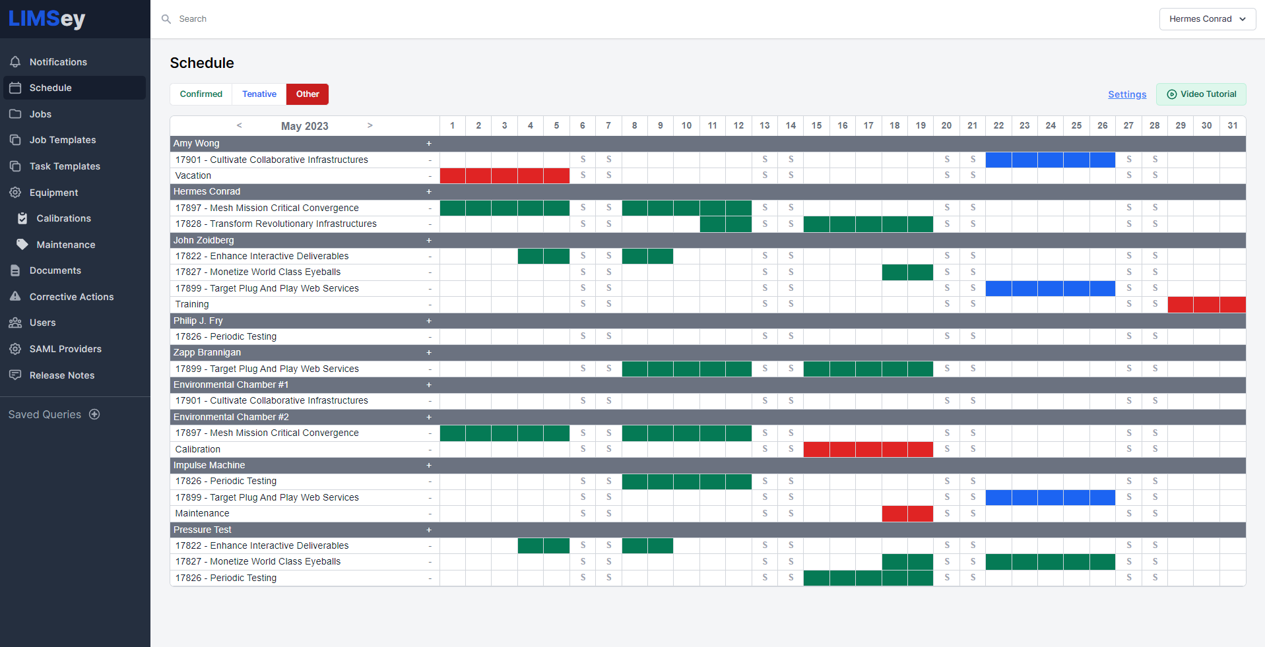This screenshot has height=647, width=1265.
Task: Expand the Impulse Machine plus button
Action: (x=429, y=466)
